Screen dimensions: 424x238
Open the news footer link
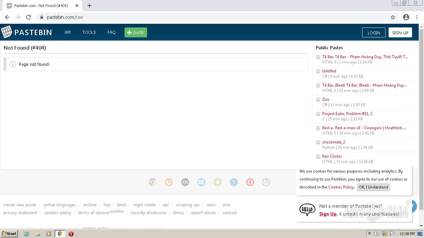click(x=211, y=205)
